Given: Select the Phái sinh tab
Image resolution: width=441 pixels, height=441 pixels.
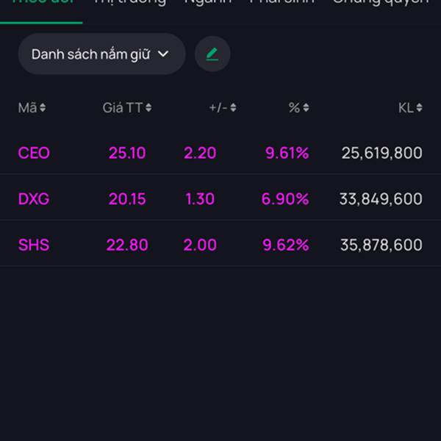Looking at the screenshot, I should click(x=282, y=3).
